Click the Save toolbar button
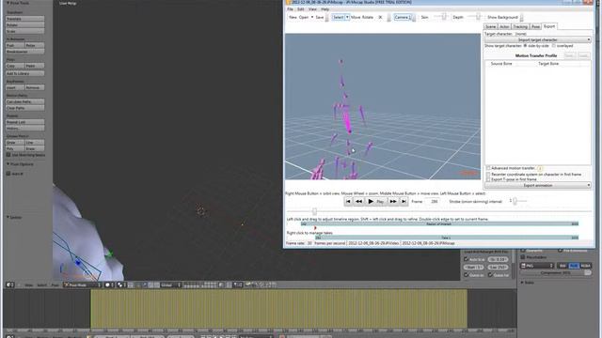Screen dimensions: 602x338 320,17
